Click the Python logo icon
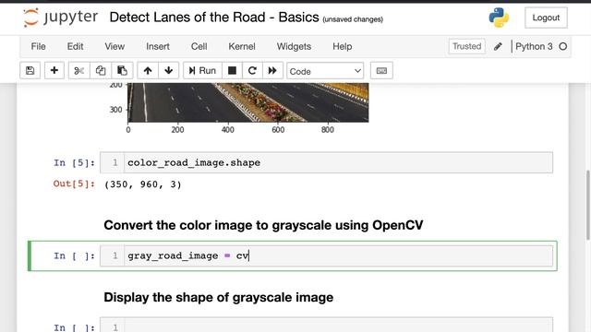Screen dimensions: 591x332 [499, 18]
